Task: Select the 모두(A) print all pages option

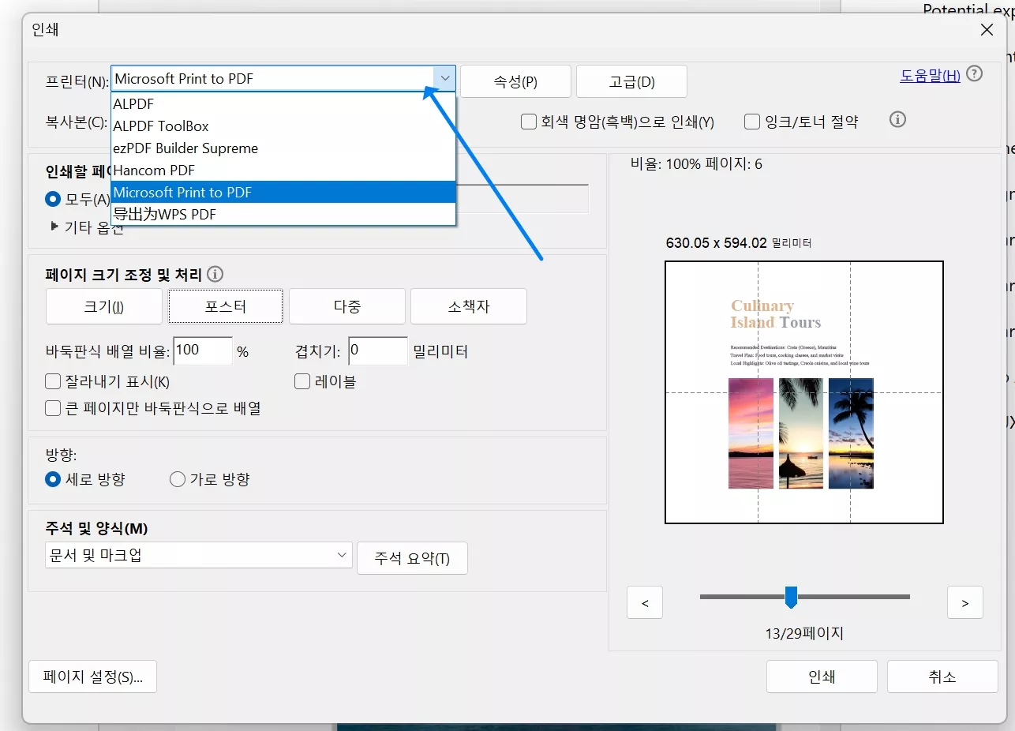Action: pos(51,199)
